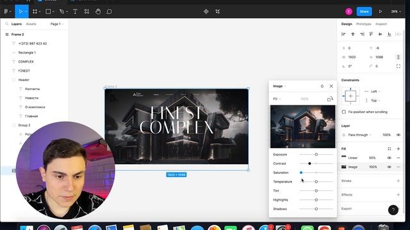Switch to Assets tab
This screenshot has height=230, width=410.
[x=31, y=24]
